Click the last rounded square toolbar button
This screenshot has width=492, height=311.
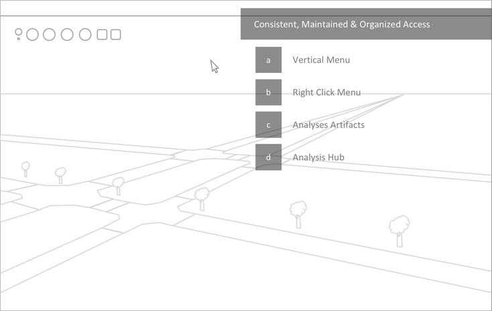tap(116, 35)
